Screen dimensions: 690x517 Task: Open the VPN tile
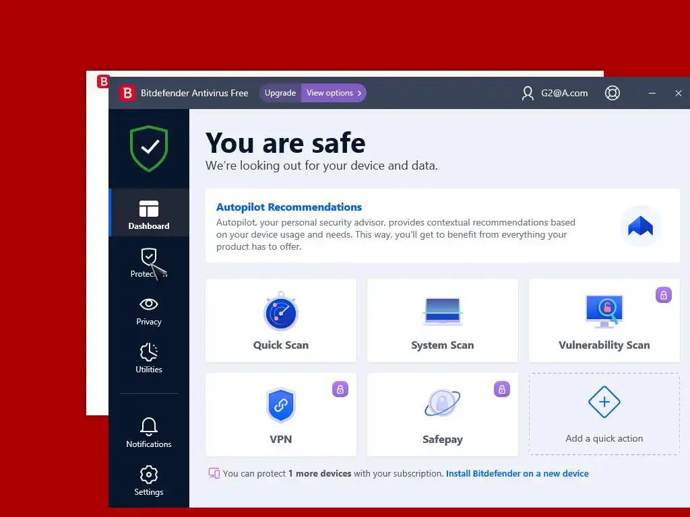281,415
